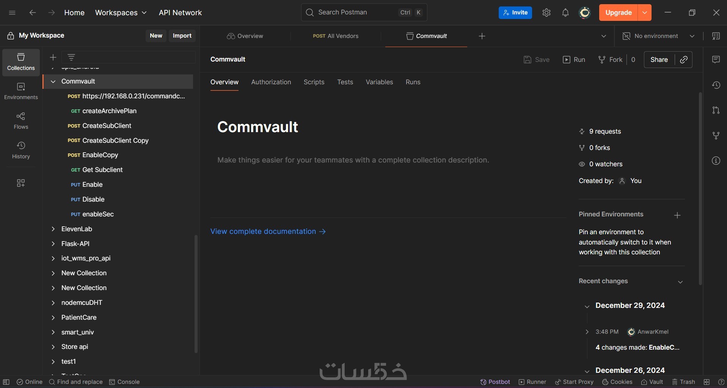Open the info icon in right sidebar

716,161
